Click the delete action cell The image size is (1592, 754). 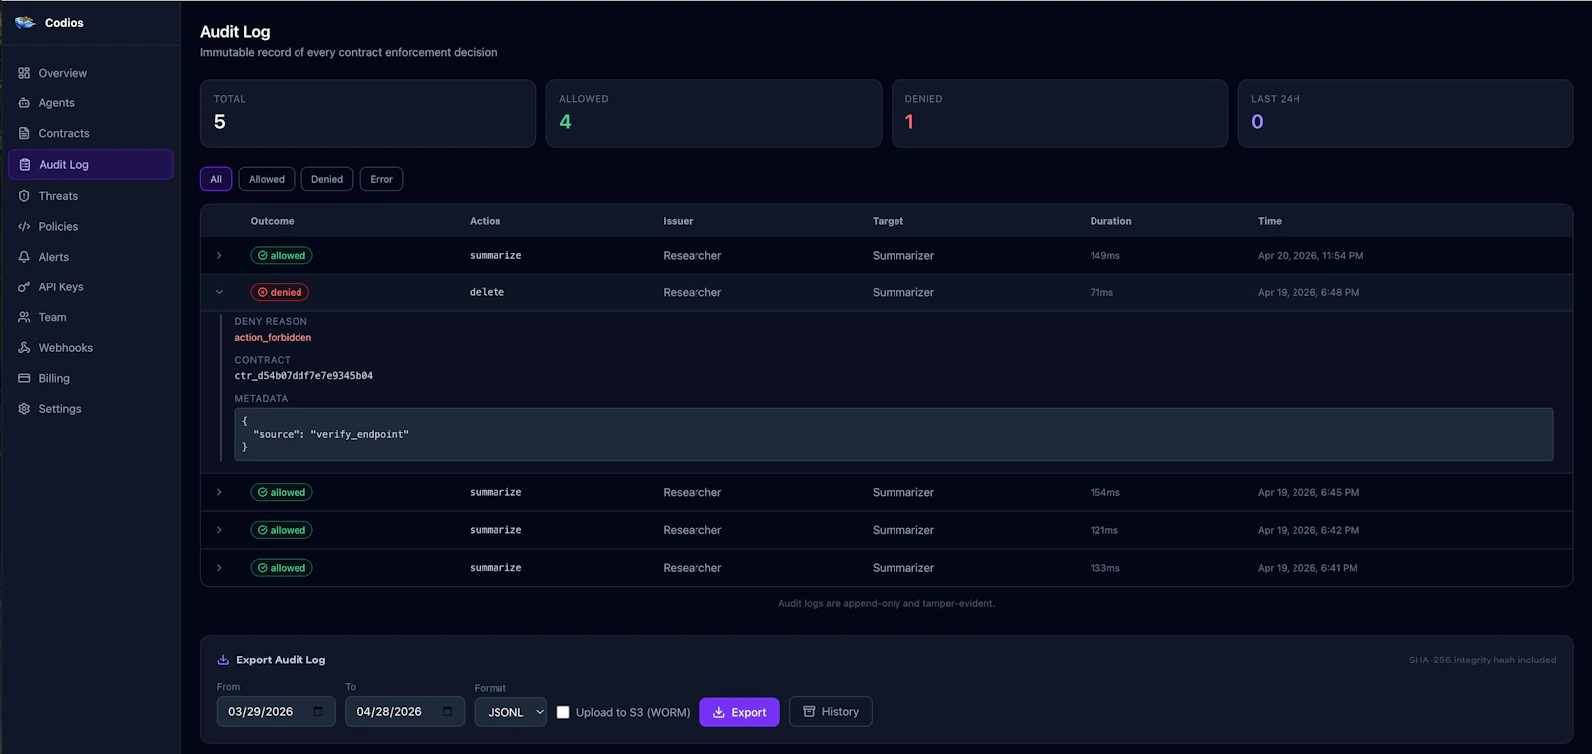(x=487, y=292)
